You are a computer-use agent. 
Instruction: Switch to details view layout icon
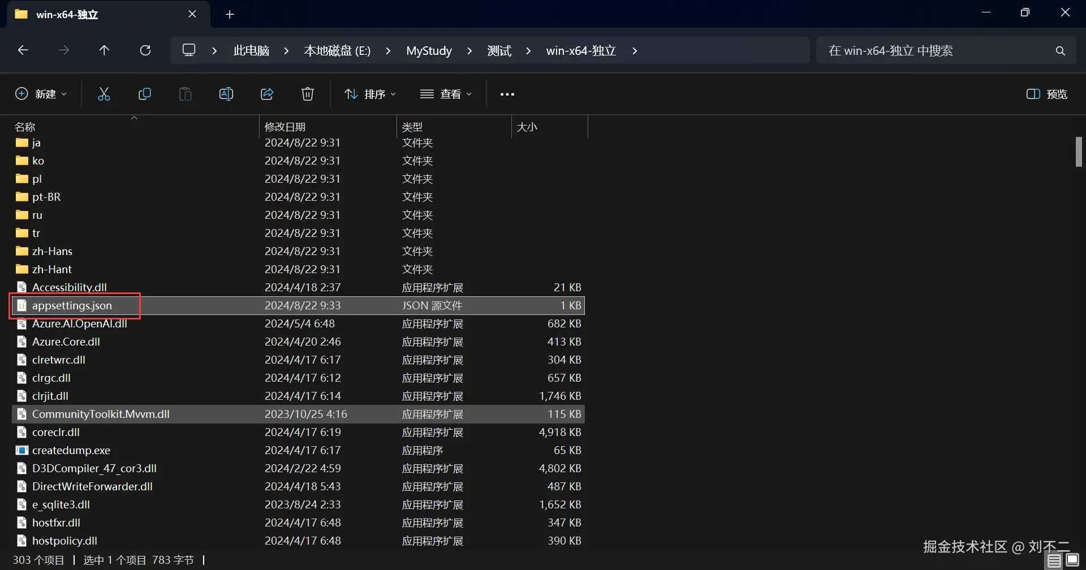coord(1054,560)
